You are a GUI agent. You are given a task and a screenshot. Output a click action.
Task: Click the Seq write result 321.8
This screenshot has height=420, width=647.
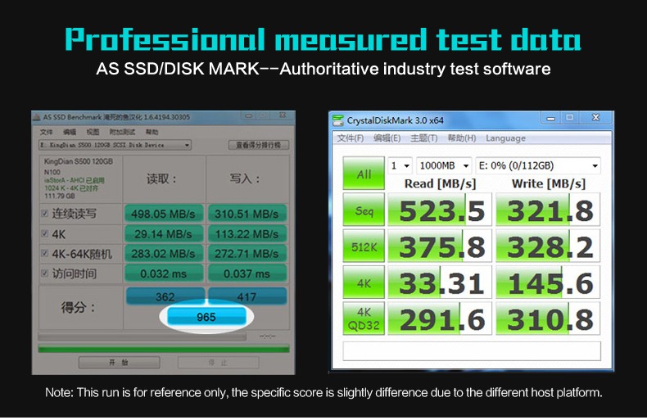pos(548,210)
